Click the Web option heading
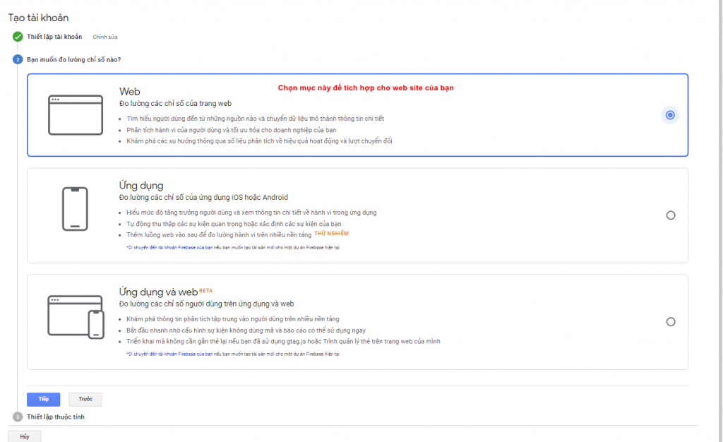The image size is (723, 442). [130, 92]
